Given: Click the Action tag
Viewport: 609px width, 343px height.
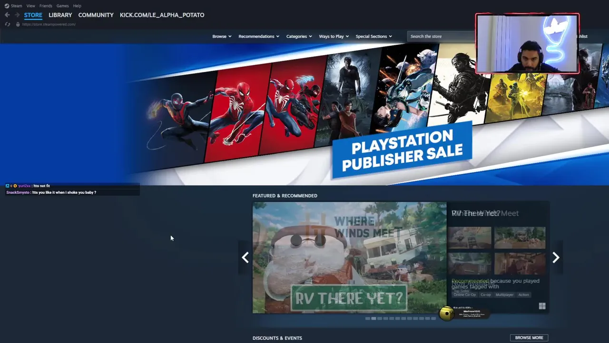Looking at the screenshot, I should (523, 295).
